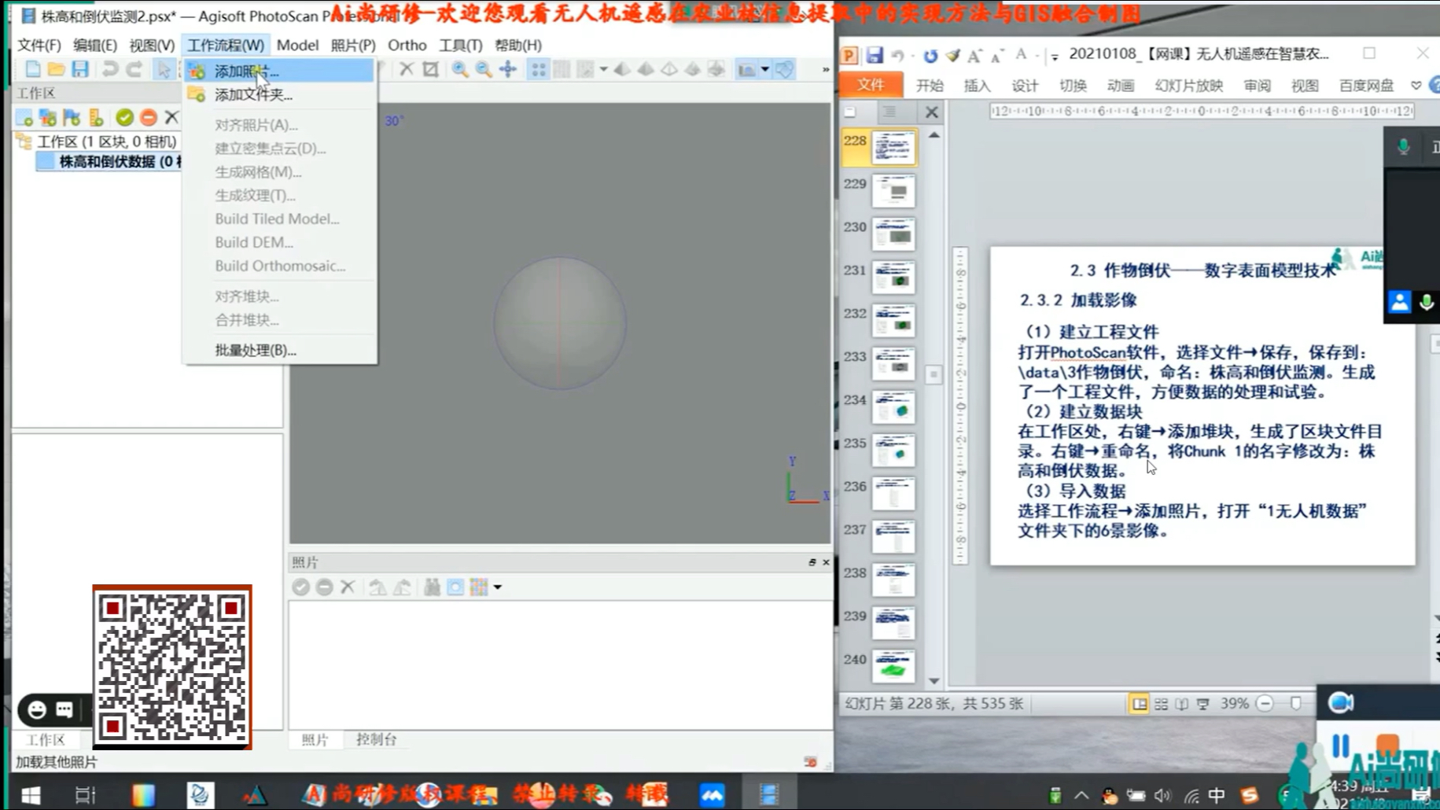Open PowerPoint 插入 ribbon tab
This screenshot has width=1440, height=810.
[978, 86]
